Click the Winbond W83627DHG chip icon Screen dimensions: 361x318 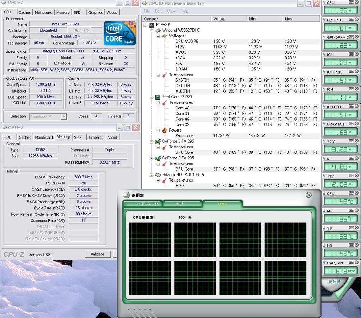(158, 30)
